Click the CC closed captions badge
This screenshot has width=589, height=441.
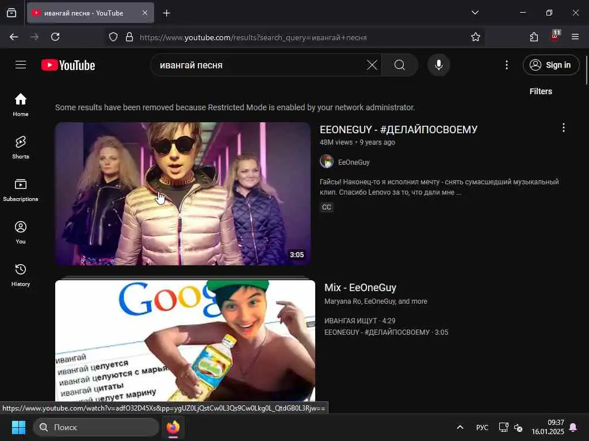(327, 207)
